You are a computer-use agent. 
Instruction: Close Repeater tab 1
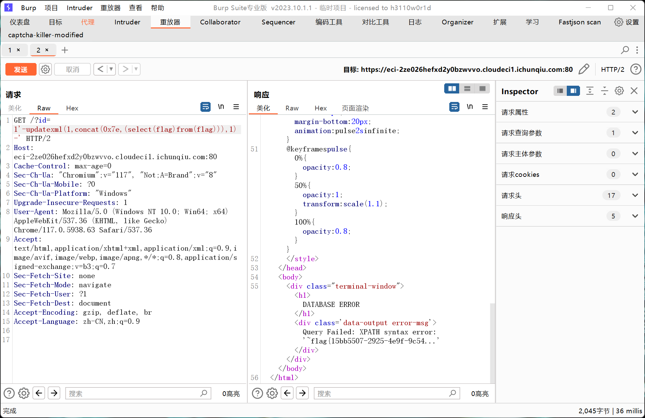point(18,50)
